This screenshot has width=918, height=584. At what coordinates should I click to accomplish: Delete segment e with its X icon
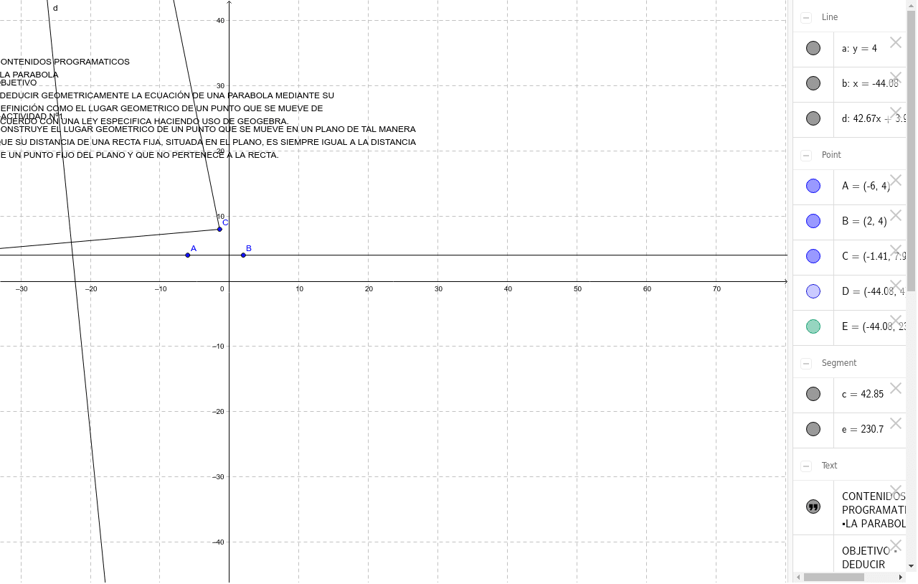pos(896,423)
